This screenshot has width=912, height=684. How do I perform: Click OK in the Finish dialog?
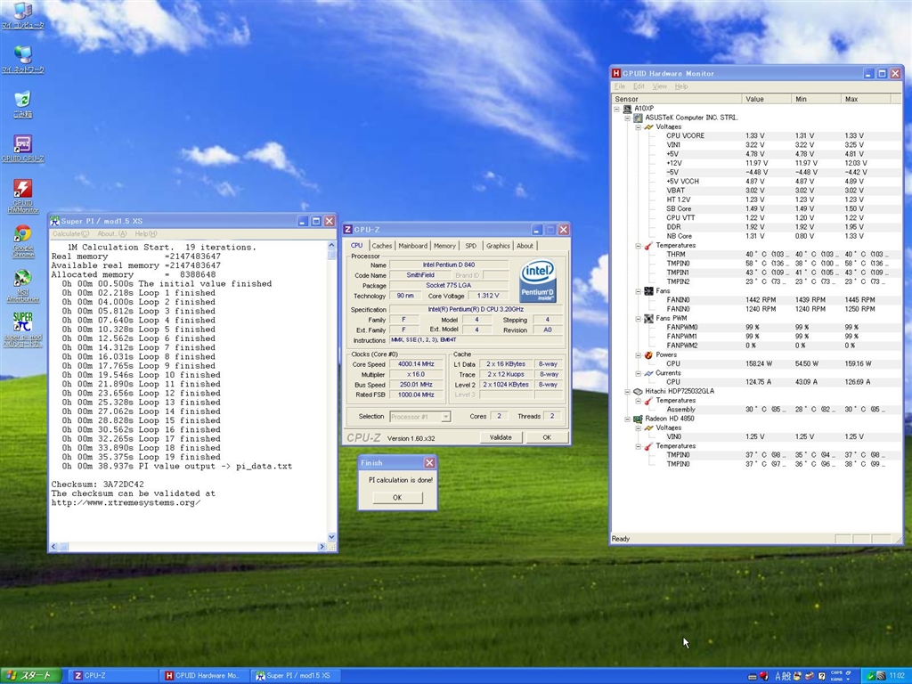397,498
